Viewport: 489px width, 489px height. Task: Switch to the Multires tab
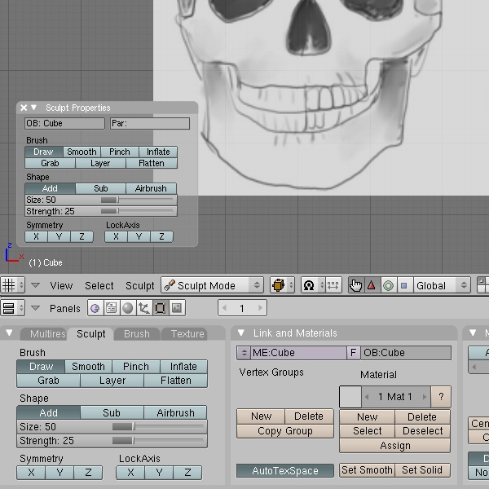click(x=44, y=334)
